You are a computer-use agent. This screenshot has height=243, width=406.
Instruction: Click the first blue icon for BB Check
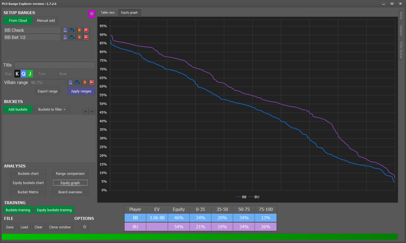tap(65, 30)
